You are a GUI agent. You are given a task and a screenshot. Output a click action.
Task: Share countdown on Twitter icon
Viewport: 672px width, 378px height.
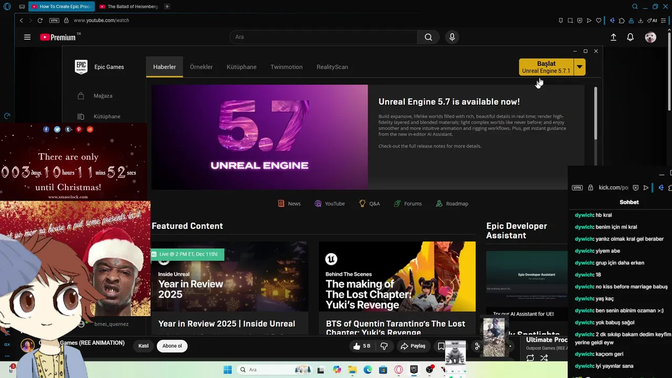point(57,129)
